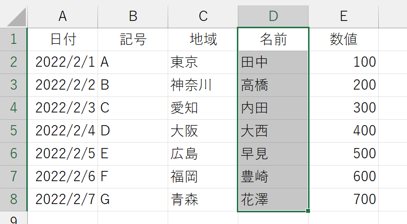Click cell containing 田中

click(273, 62)
